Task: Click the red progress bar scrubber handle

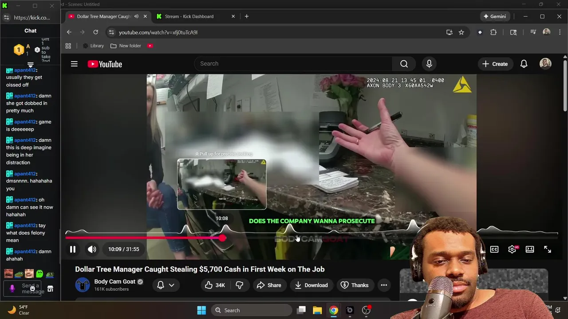Action: (x=222, y=238)
